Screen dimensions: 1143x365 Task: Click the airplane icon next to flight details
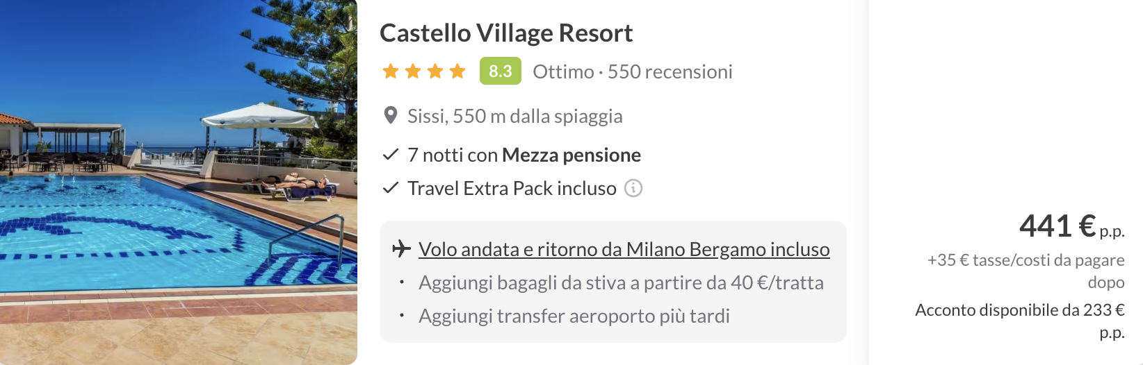coord(401,248)
